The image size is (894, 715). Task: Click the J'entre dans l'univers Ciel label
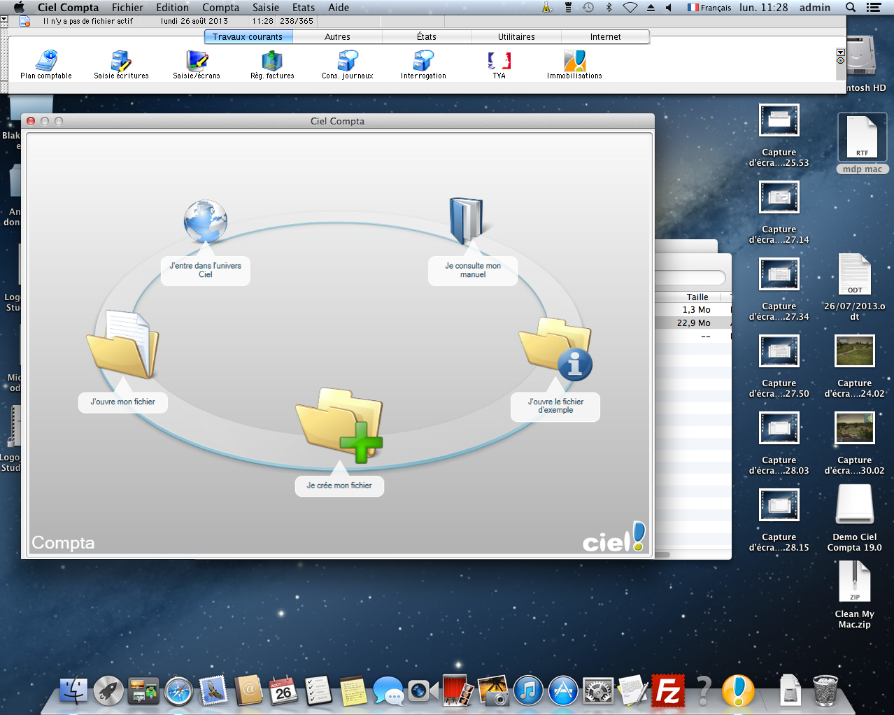206,270
